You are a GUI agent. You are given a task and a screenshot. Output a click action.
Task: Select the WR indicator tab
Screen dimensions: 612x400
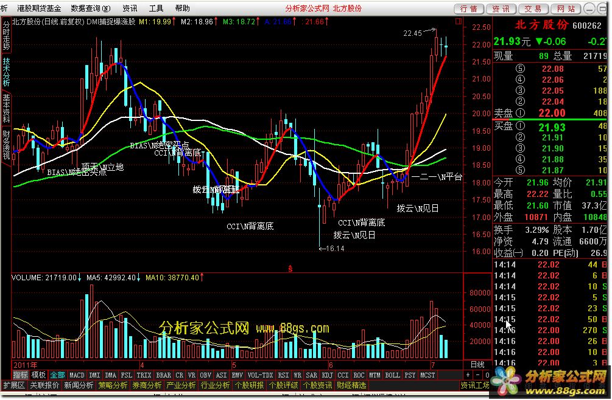pos(297,375)
